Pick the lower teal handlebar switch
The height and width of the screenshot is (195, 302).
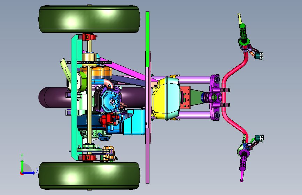point(259,138)
